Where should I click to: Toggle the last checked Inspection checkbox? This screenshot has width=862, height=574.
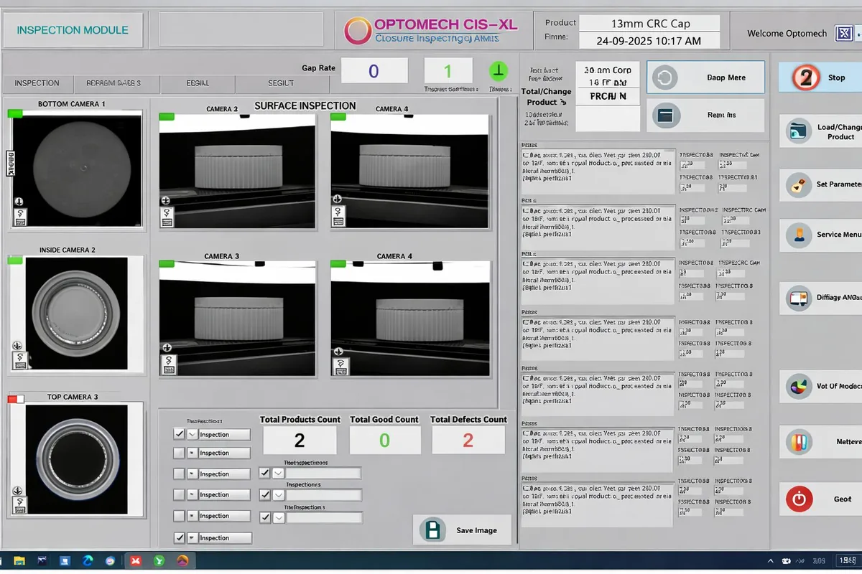coord(179,537)
